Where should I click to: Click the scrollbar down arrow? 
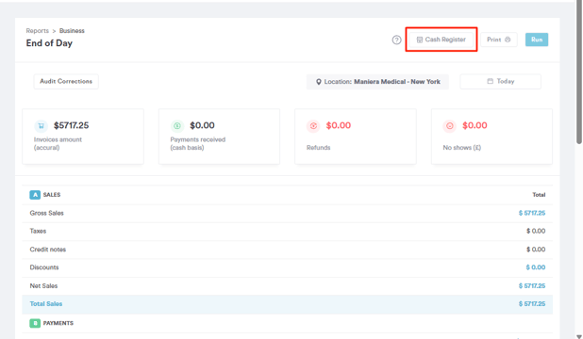(x=579, y=336)
